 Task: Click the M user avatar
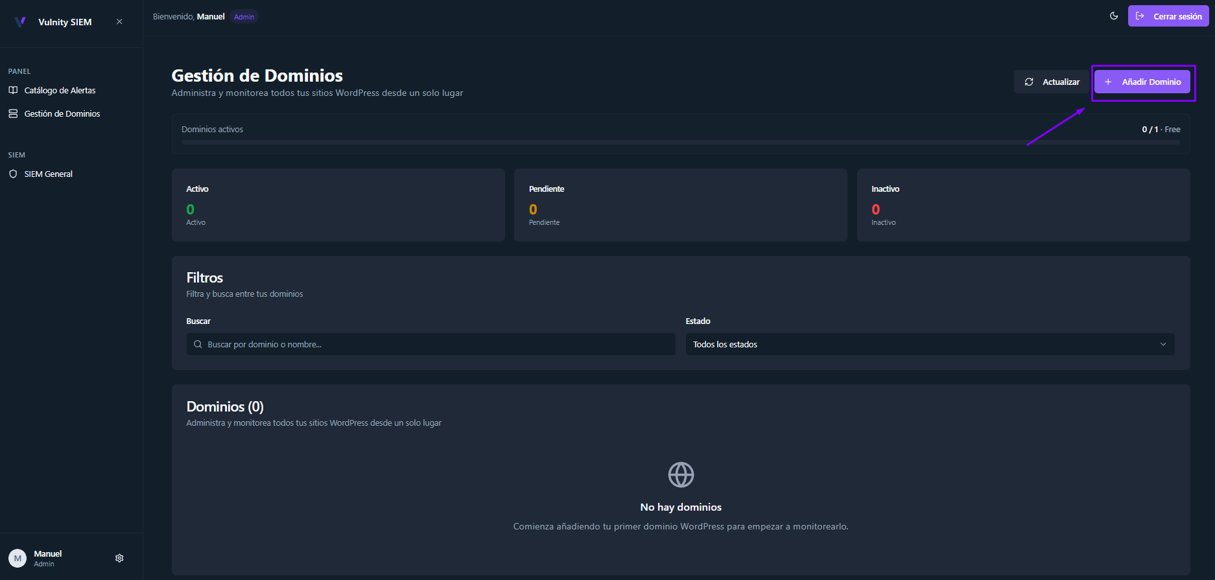(18, 558)
